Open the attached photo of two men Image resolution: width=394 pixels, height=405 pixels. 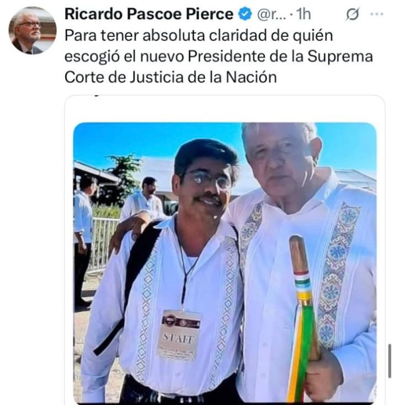(x=225, y=263)
